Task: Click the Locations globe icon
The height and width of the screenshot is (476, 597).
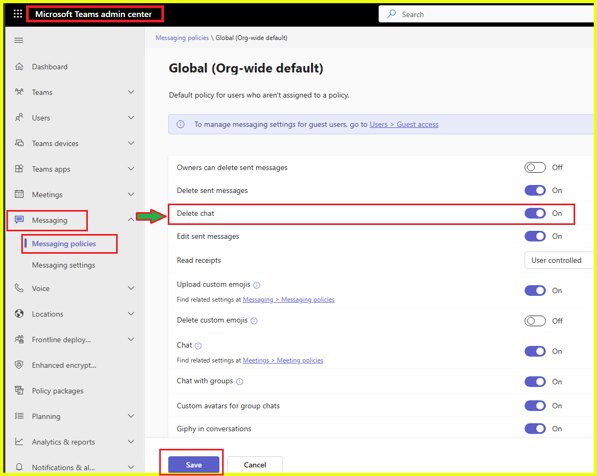Action: (19, 313)
